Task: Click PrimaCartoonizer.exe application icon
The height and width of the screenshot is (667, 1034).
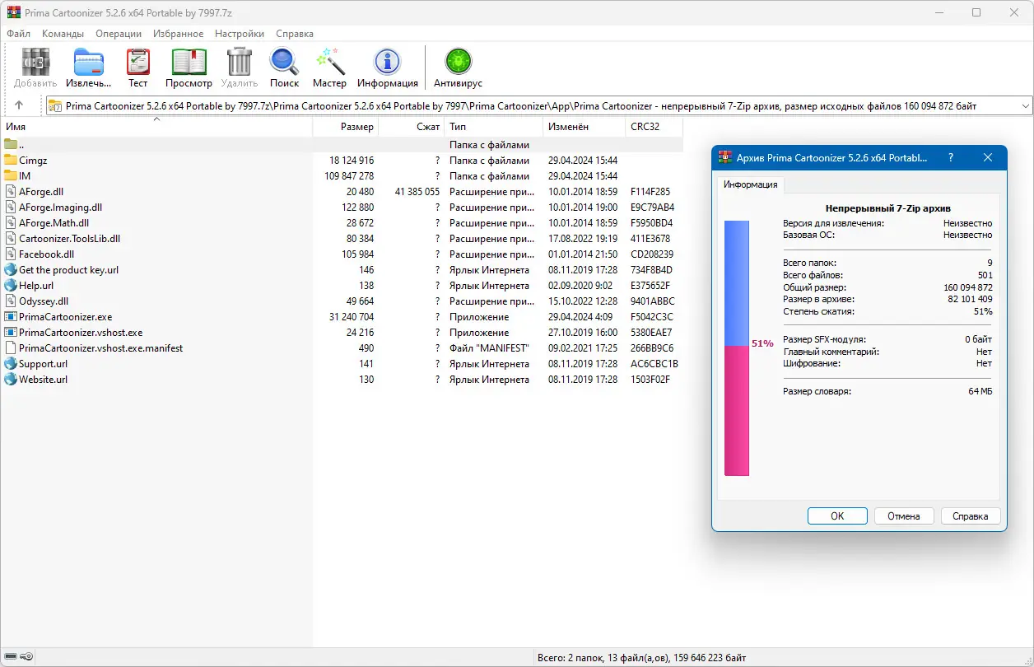Action: coord(11,317)
